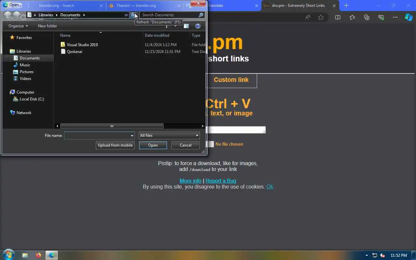This screenshot has width=416, height=260.
Task: Follow the Report a Bug link
Action: tap(221, 181)
